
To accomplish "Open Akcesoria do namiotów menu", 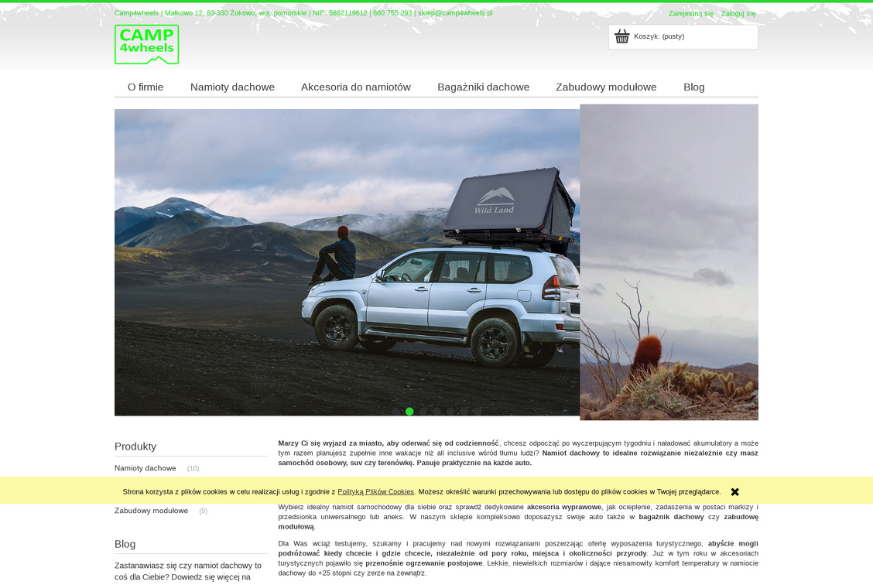I will (x=356, y=87).
